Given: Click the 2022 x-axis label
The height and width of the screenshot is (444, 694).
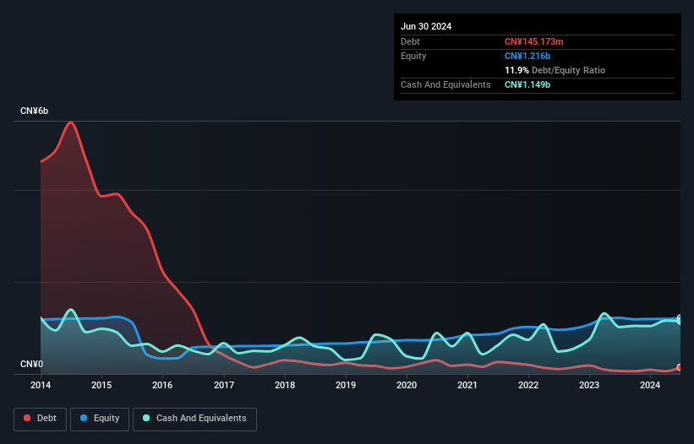Looking at the screenshot, I should [528, 385].
